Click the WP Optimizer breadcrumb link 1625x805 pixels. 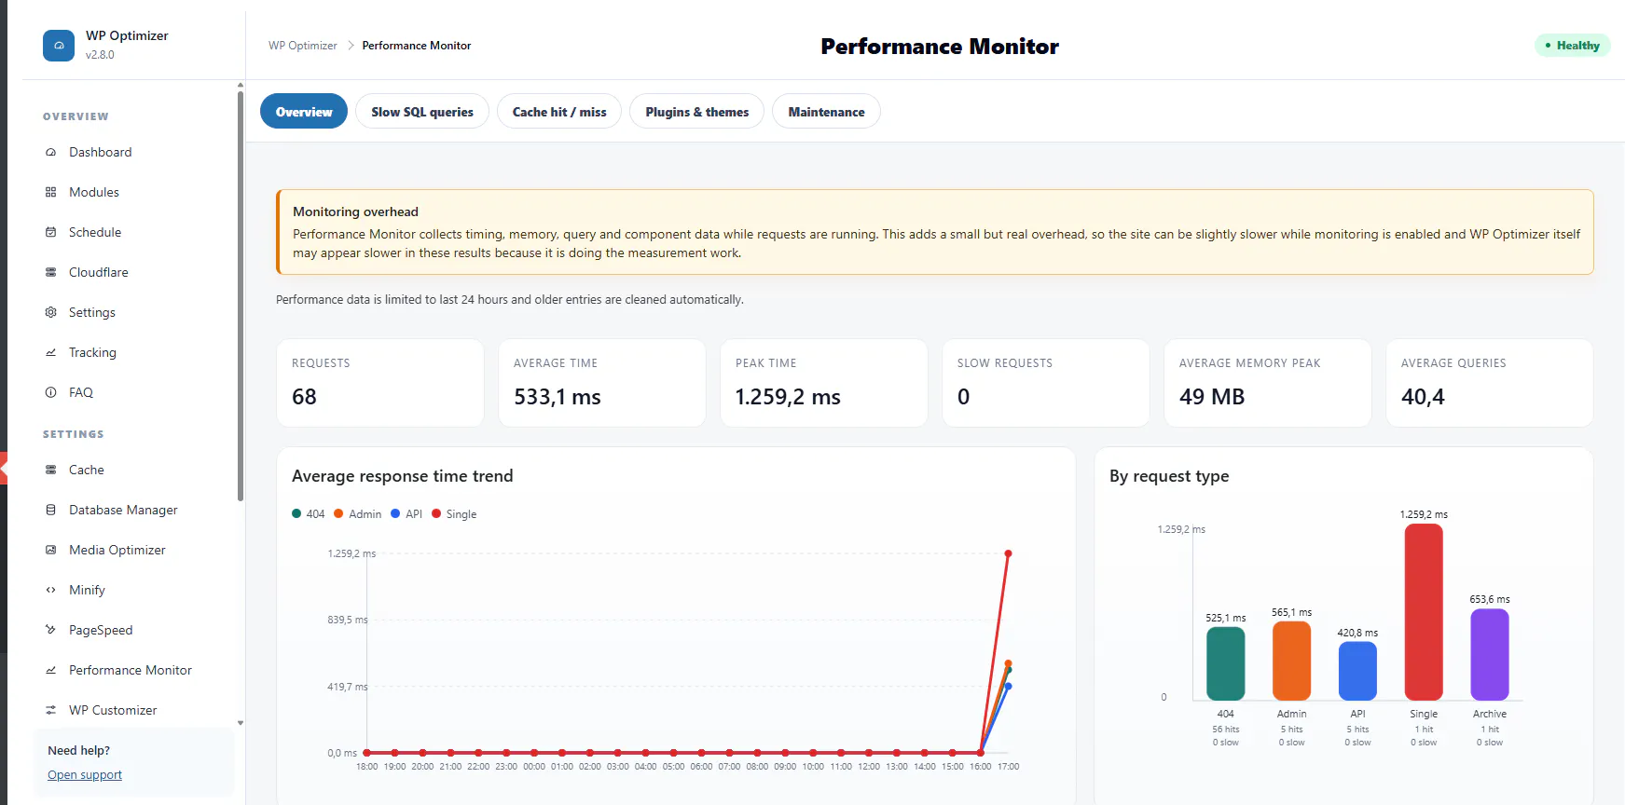click(303, 46)
